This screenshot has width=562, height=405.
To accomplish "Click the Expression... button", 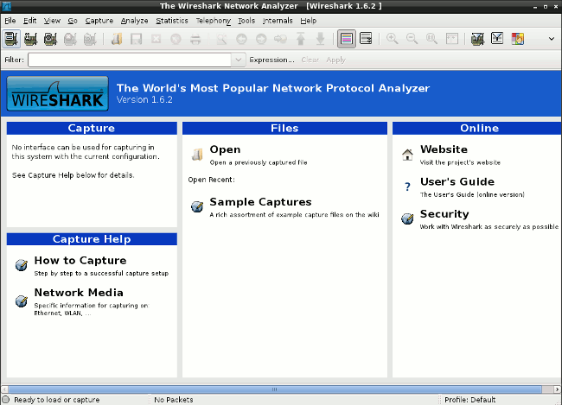I will click(271, 60).
